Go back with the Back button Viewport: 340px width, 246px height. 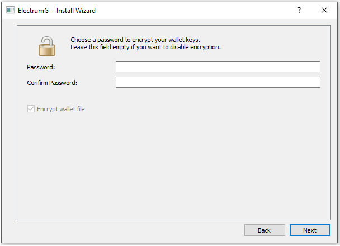click(x=264, y=230)
